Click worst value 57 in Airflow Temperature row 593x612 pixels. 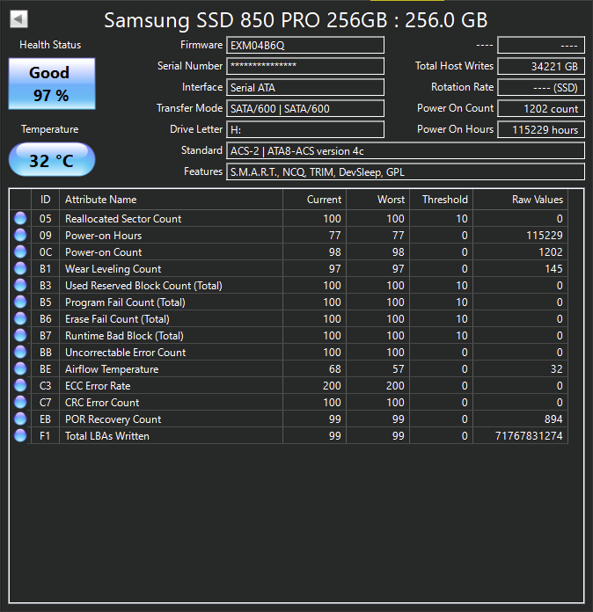click(398, 369)
